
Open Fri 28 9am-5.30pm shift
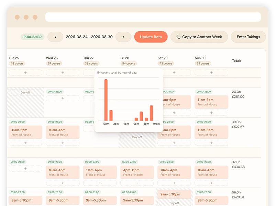137,201
